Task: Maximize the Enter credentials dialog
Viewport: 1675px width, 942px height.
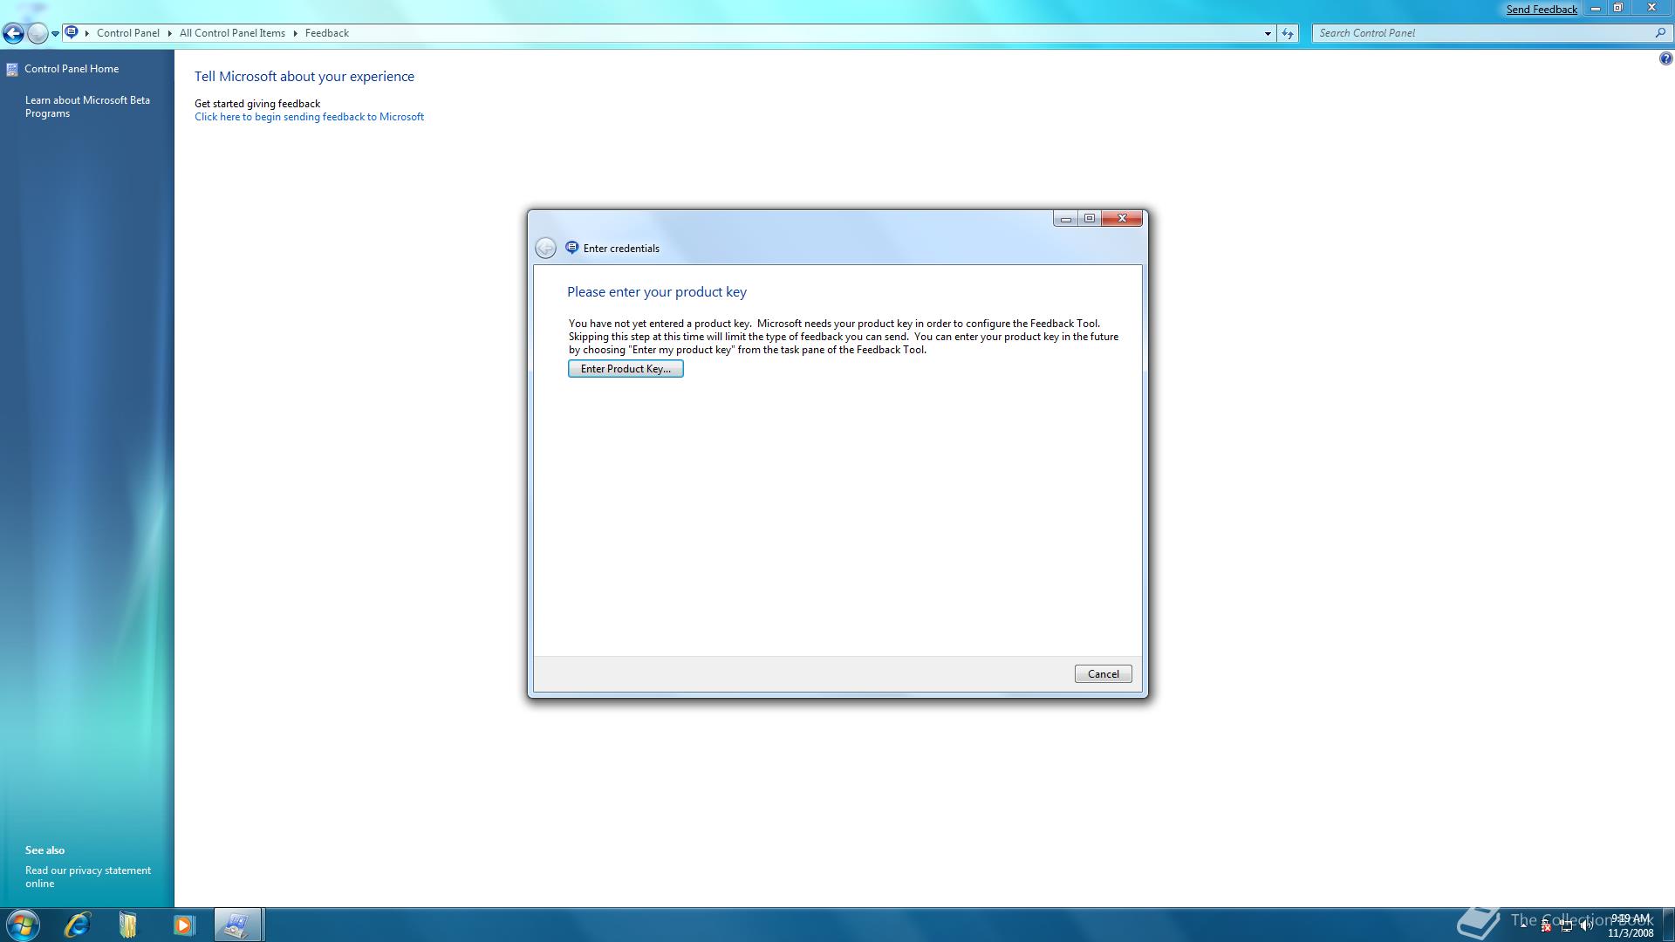Action: coord(1090,218)
